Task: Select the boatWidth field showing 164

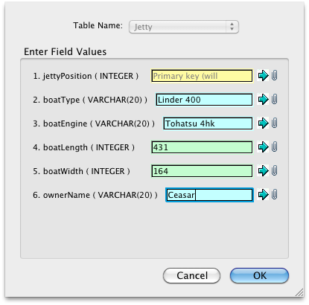Action: click(x=202, y=171)
